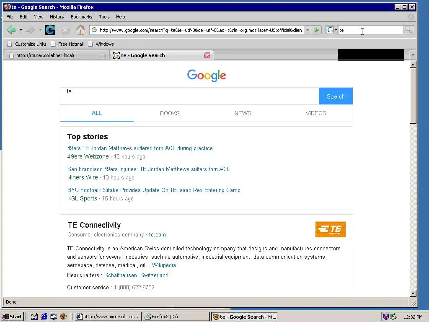
Task: Select the ALL results tab
Action: (x=97, y=113)
